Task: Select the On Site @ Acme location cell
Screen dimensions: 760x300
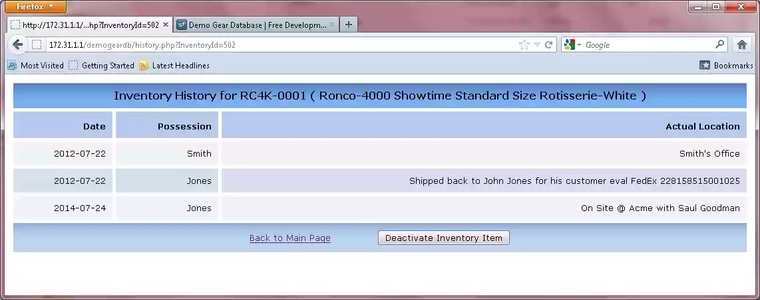Action: point(484,208)
